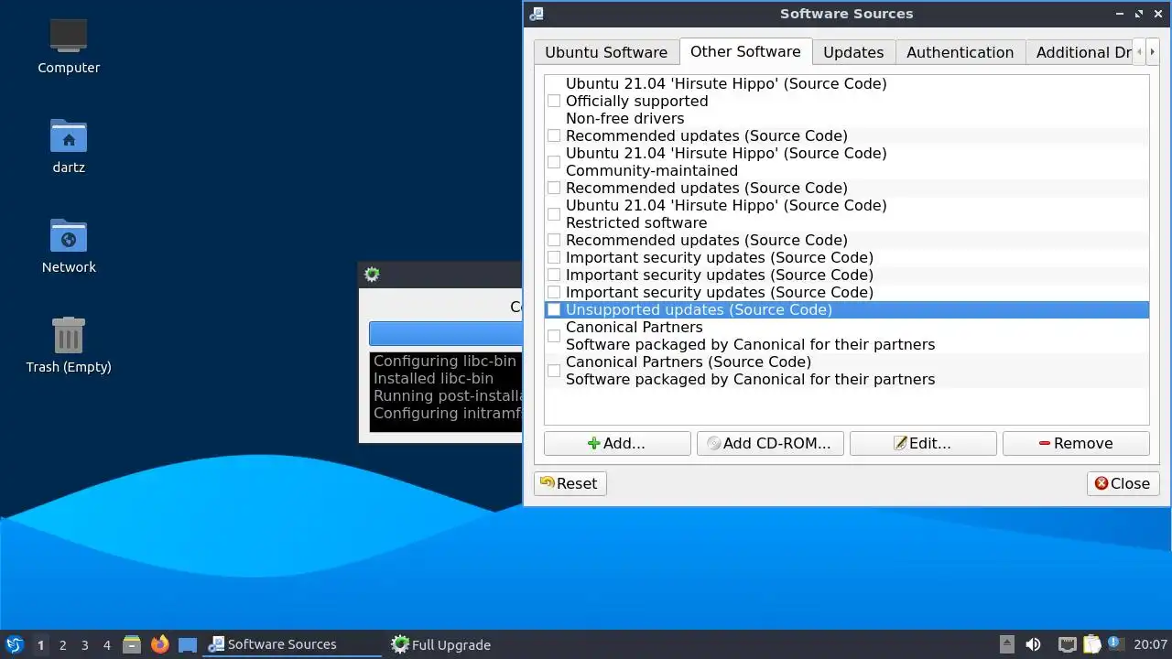1172x659 pixels.
Task: Tick Recommended updates checkbox beneath Non-free drivers
Action: 554,135
